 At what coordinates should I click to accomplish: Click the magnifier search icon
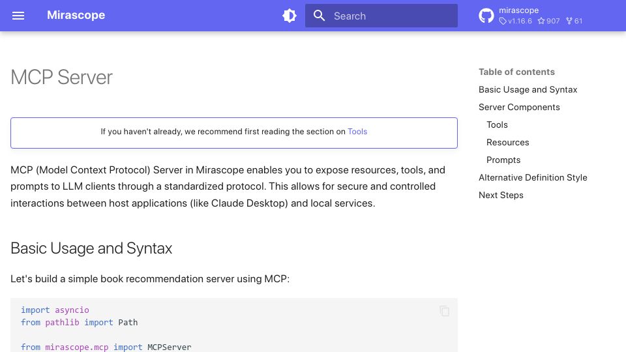[319, 16]
